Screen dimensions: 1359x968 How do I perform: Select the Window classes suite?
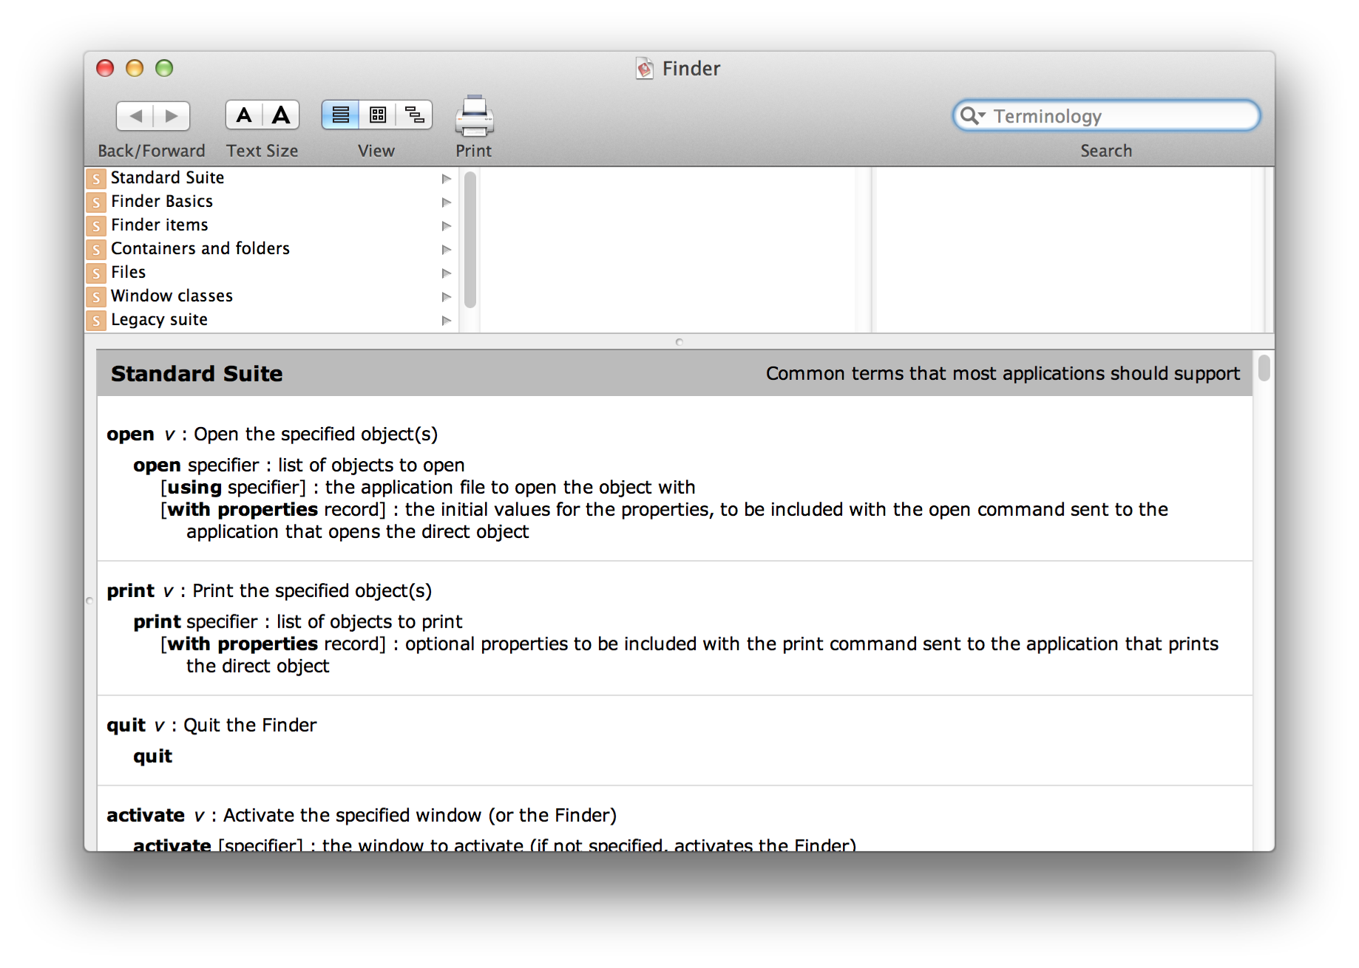point(172,296)
